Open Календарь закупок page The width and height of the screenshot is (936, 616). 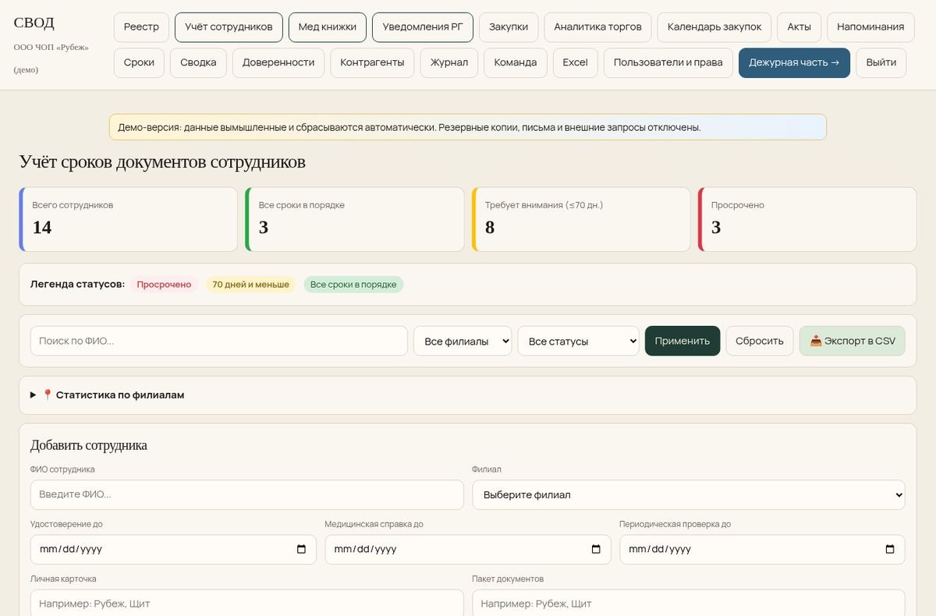(x=714, y=27)
